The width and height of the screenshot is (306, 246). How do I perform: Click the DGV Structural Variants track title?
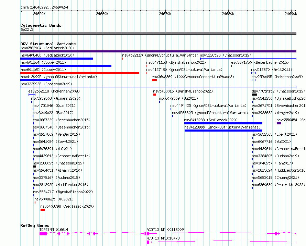pyautogui.click(x=48, y=44)
